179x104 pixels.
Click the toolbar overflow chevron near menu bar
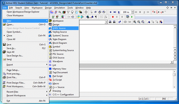171,8
